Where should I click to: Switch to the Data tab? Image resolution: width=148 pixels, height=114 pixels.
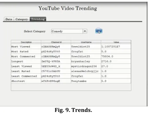pyautogui.click(x=9, y=19)
